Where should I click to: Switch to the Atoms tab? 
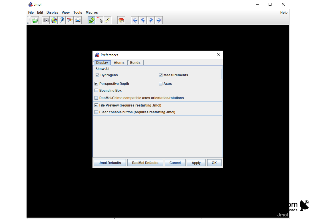coord(119,63)
